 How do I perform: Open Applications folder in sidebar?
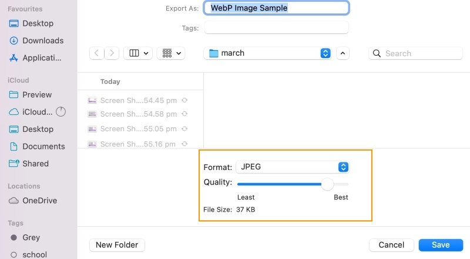click(35, 58)
